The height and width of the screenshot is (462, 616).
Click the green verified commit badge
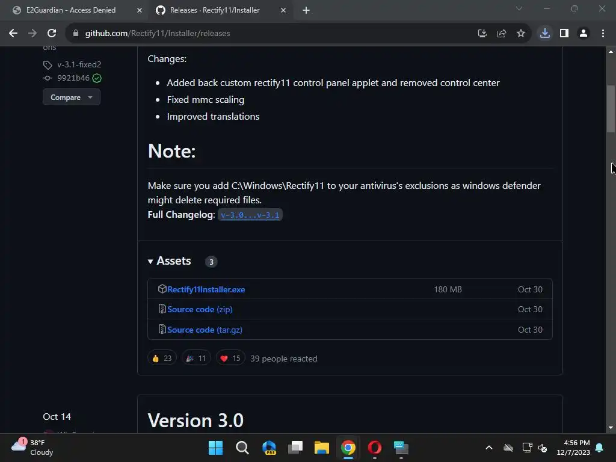[x=97, y=78]
